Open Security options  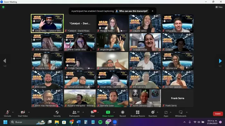[x=57, y=114]
